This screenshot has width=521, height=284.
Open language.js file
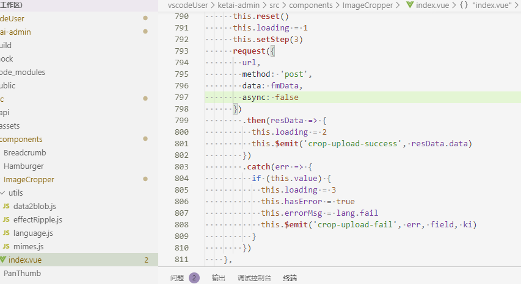33,233
